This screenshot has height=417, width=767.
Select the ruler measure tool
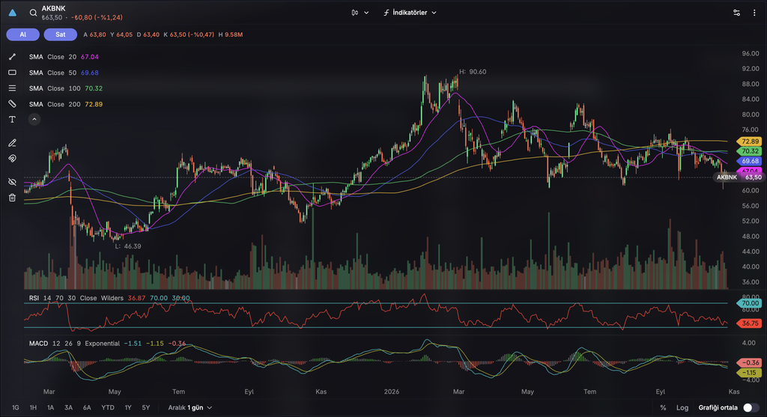tap(12, 103)
